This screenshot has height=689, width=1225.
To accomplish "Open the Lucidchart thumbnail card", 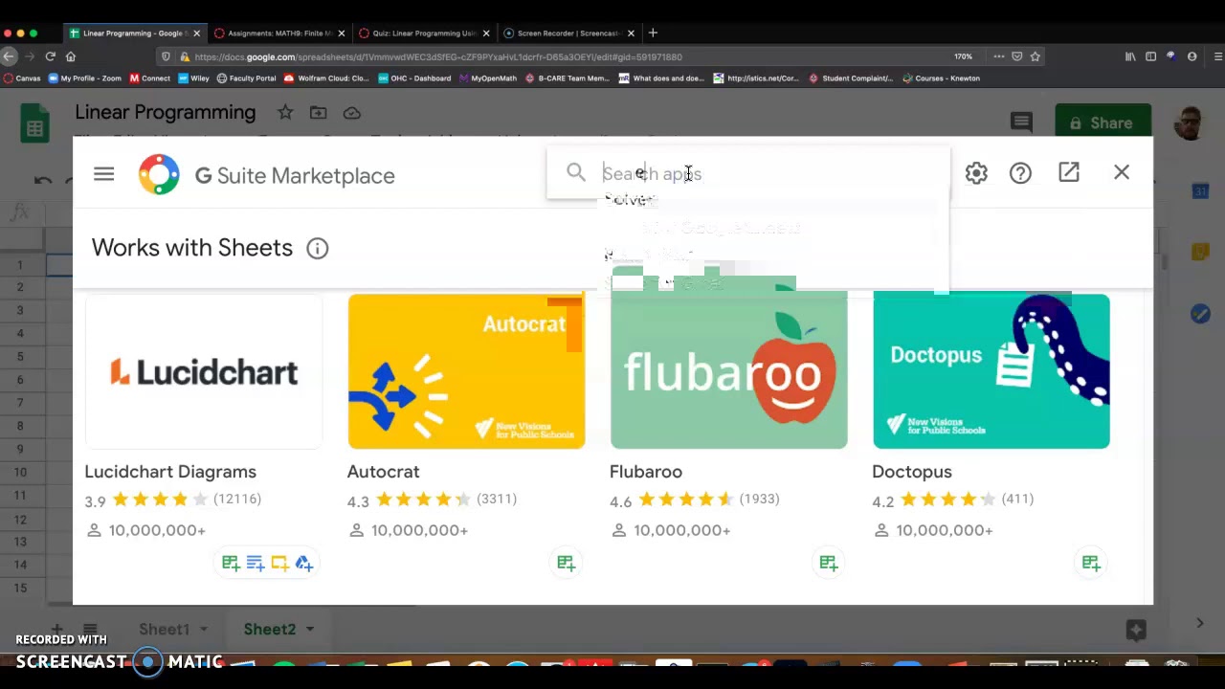I will pyautogui.click(x=204, y=371).
